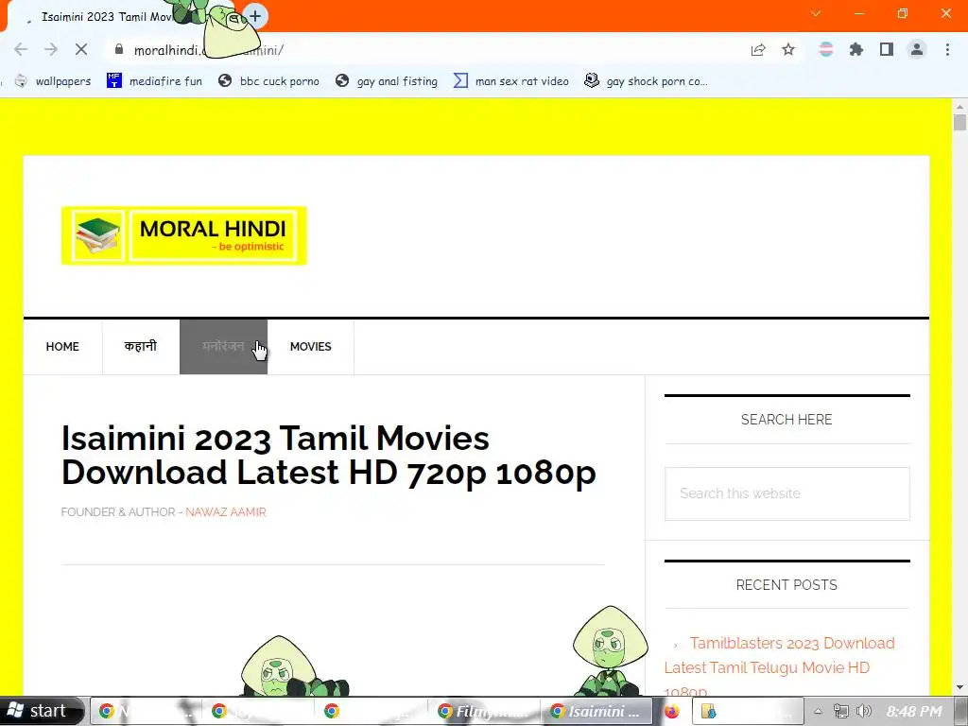Image resolution: width=968 pixels, height=726 pixels.
Task: Open the मनोरंजन menu item
Action: click(223, 347)
